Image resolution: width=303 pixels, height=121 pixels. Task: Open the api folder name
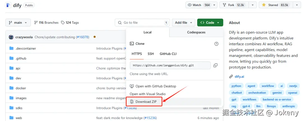(18, 68)
